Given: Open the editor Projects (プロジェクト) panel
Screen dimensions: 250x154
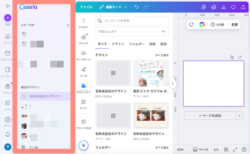Looking at the screenshot, I should tap(83, 88).
